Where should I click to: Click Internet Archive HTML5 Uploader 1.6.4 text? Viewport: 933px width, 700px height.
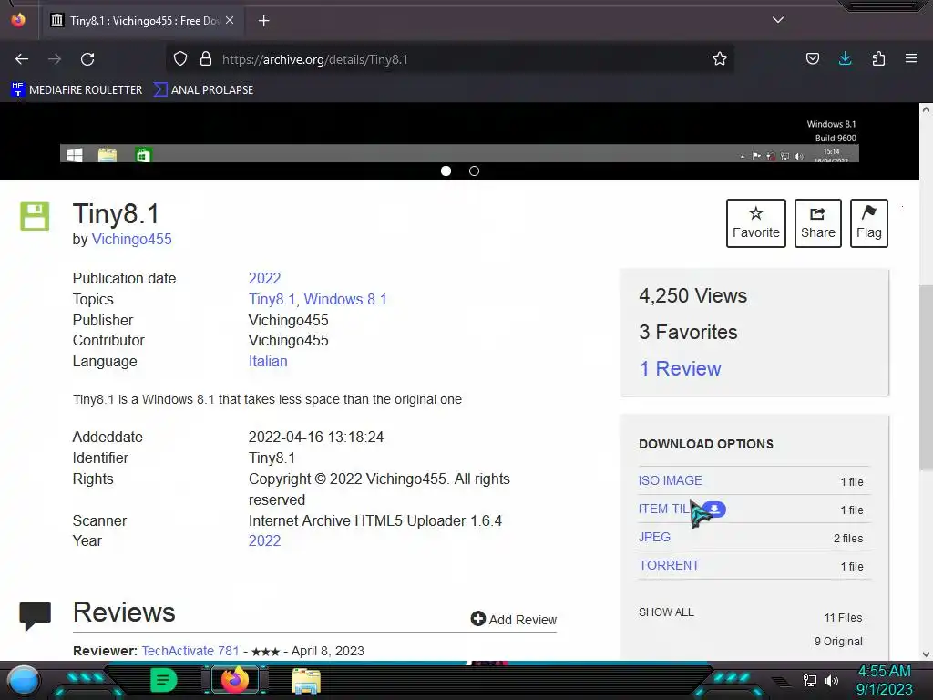click(x=374, y=520)
